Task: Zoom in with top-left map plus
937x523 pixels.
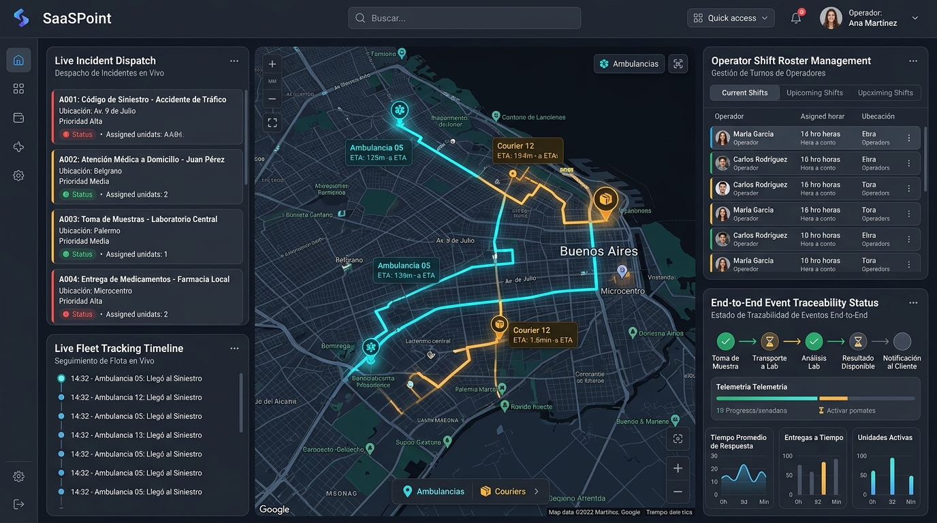Action: click(x=272, y=64)
